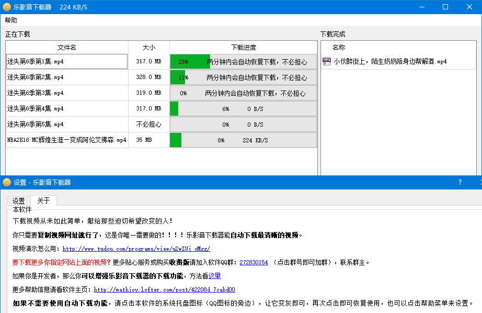
Task: Click the 文件名 column header
Action: tap(66, 47)
